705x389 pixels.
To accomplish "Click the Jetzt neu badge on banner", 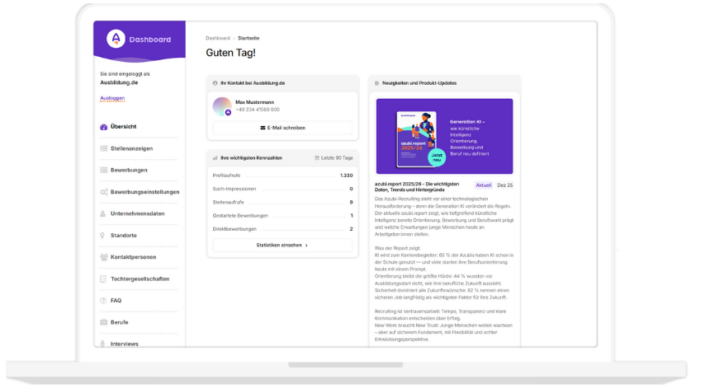I will (x=436, y=157).
